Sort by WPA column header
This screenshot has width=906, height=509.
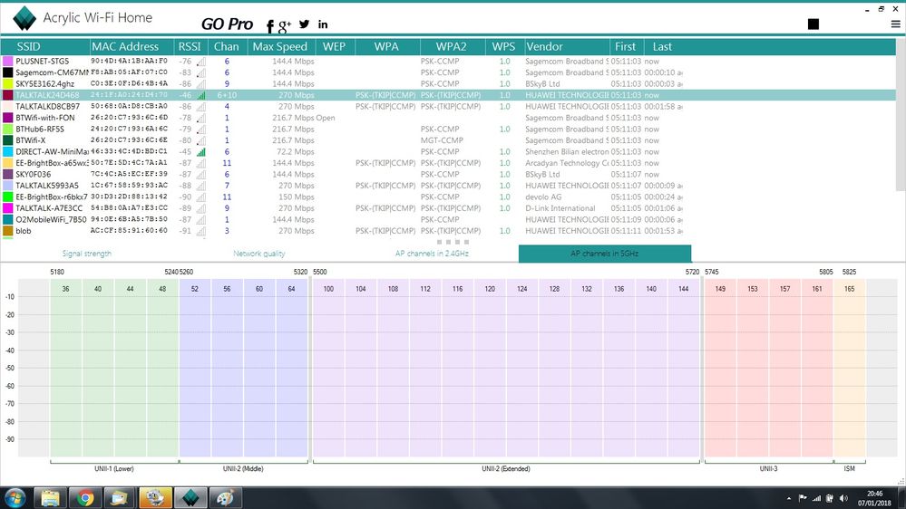pyautogui.click(x=387, y=47)
